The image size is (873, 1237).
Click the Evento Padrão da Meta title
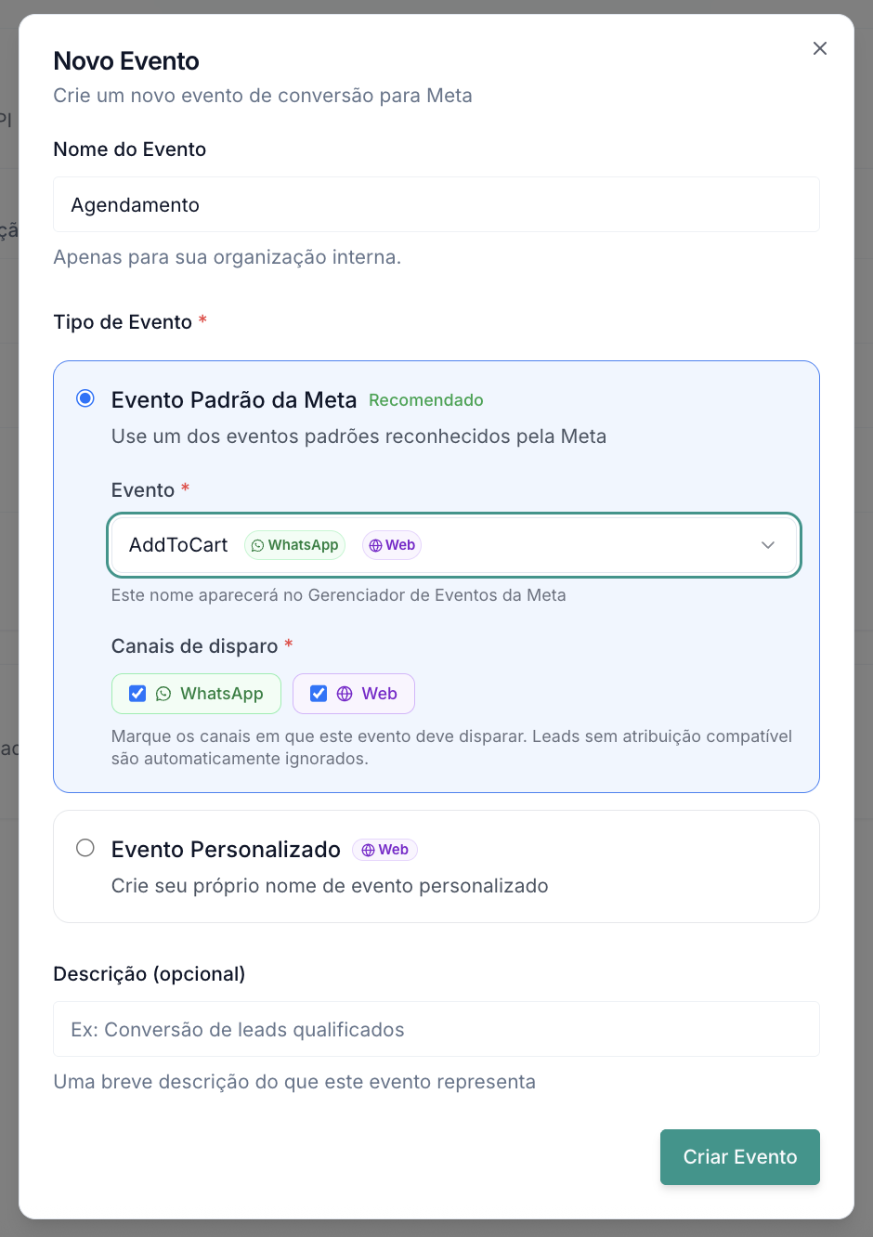[x=234, y=400]
